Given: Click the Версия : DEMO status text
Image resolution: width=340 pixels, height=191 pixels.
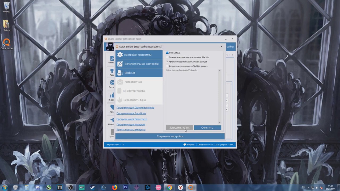Looking at the screenshot, I should 228,145.
